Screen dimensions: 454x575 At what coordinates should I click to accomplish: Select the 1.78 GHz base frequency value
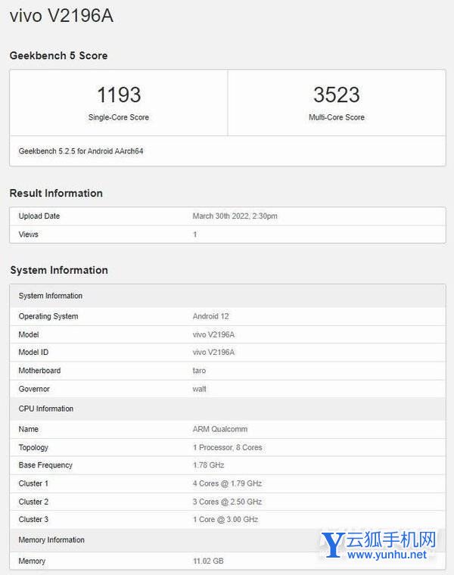209,465
